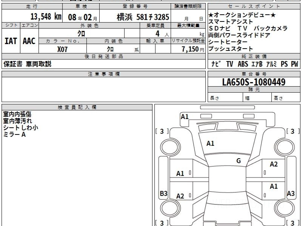Click the プッシュスタート line
This screenshot has width=302, height=226.
(x=231, y=49)
